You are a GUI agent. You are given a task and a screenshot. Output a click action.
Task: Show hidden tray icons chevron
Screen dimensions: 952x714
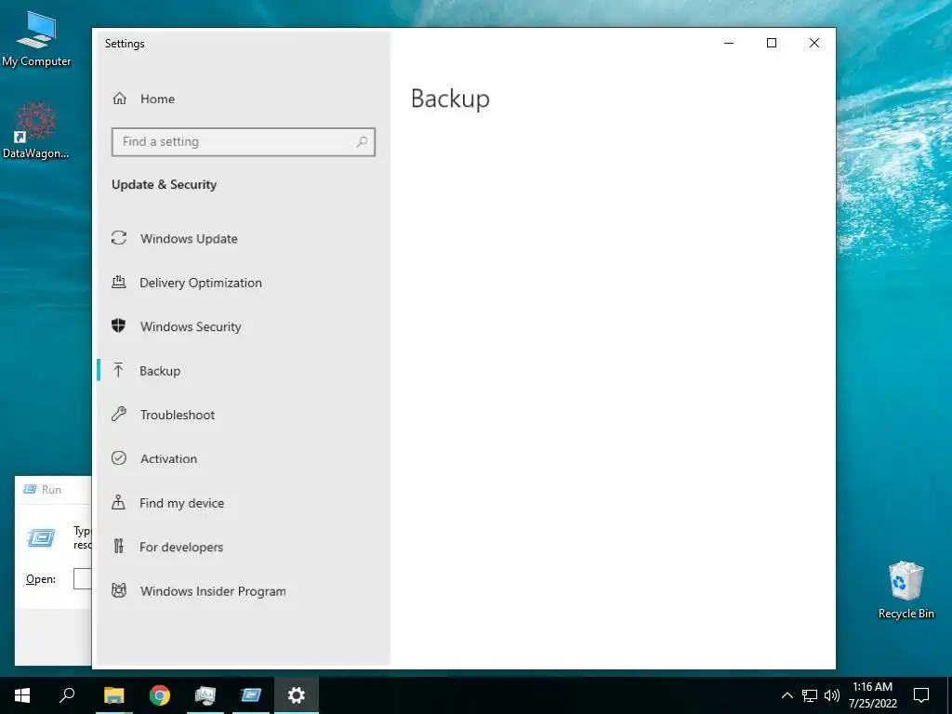(787, 695)
